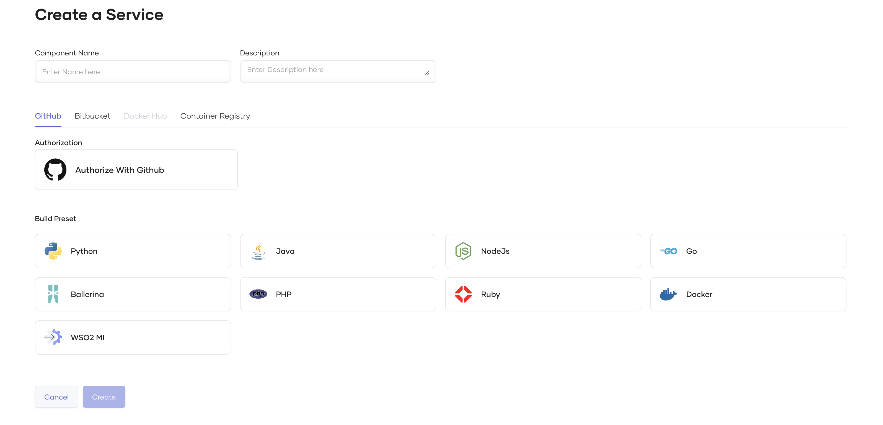Select the Python build preset icon
Screen dimensions: 883x425
[x=53, y=251]
